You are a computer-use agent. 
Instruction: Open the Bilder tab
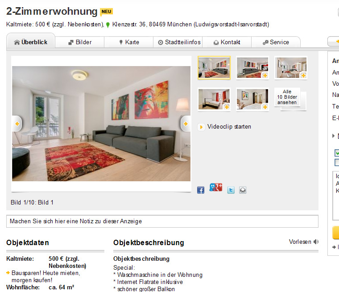pos(80,42)
